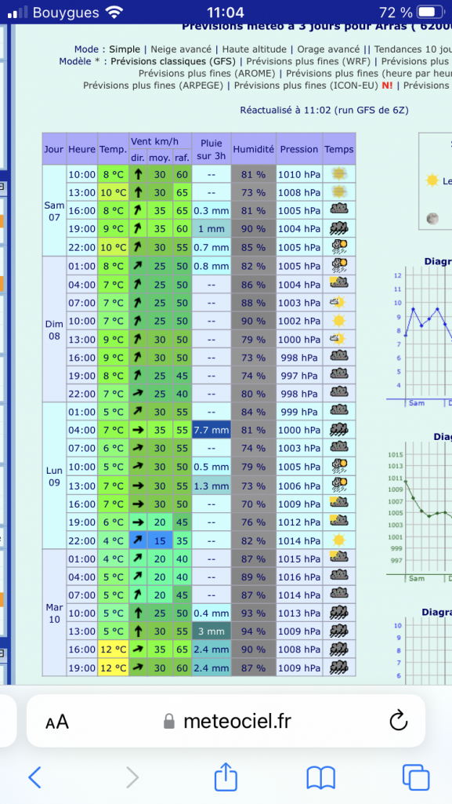Click rain icon for Sam 19:00
This screenshot has height=804, width=452.
click(339, 229)
